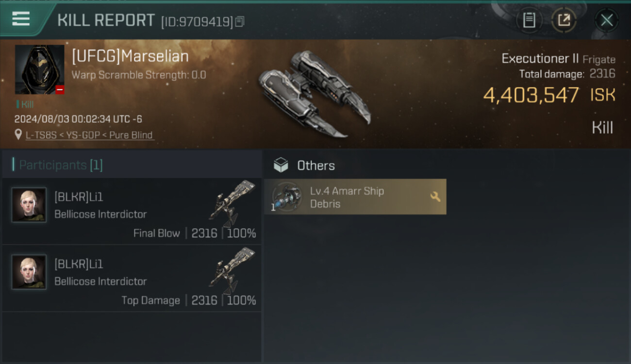This screenshot has height=364, width=631.
Task: Close the kill report window
Action: (x=606, y=20)
